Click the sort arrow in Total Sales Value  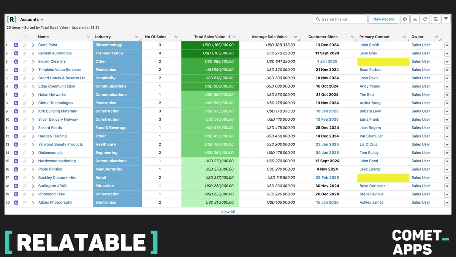click(229, 37)
